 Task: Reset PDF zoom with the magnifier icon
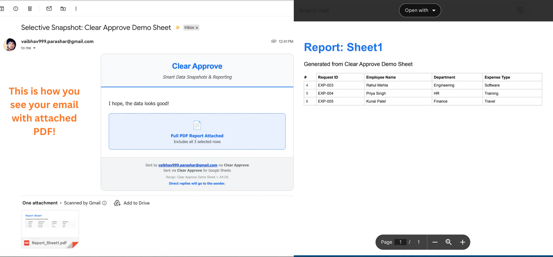tap(449, 242)
